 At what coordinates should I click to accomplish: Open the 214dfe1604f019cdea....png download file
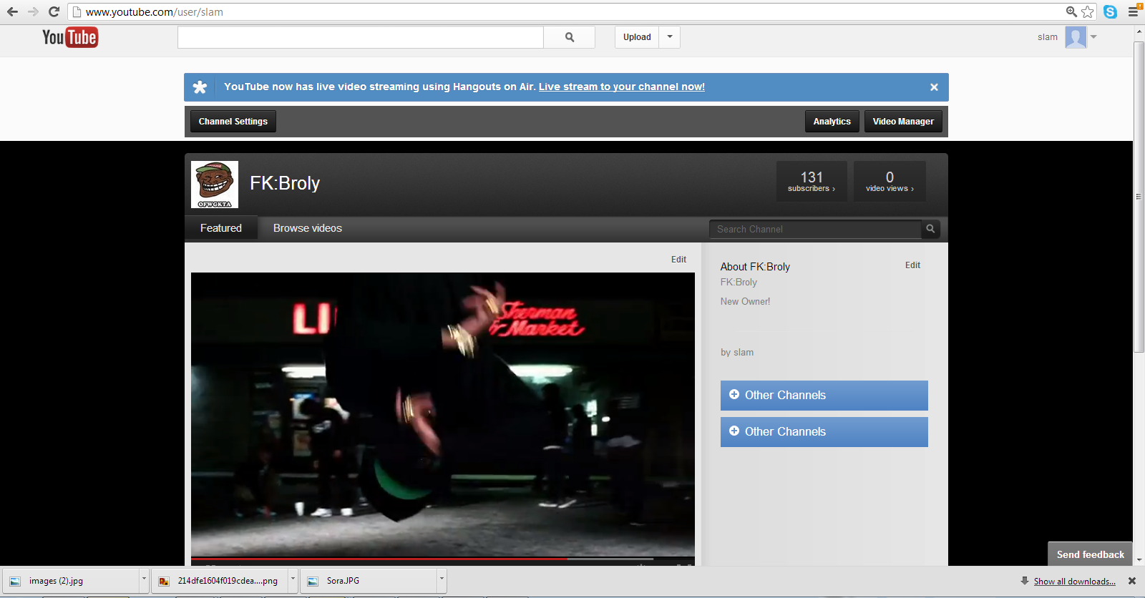[x=220, y=581]
